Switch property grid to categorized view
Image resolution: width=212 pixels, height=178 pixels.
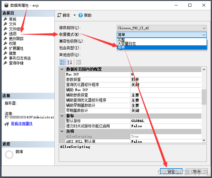[x=63, y=62]
